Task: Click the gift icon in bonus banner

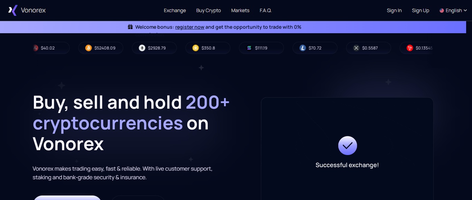Action: tap(130, 27)
